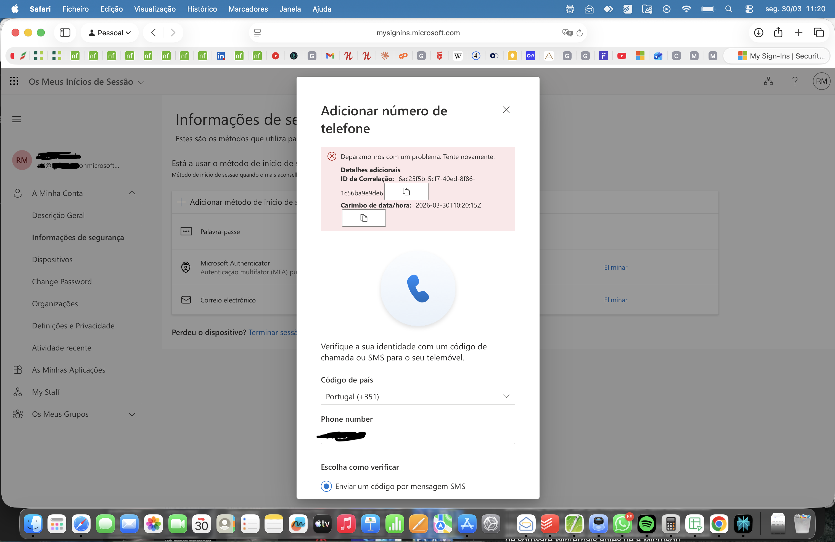This screenshot has height=542, width=835.
Task: Close the add phone number dialog
Action: [506, 110]
